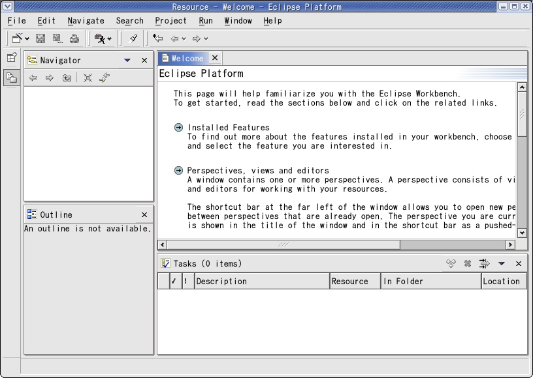Screen dimensions: 533x378
Task: Close the Outline view
Action: 144,215
